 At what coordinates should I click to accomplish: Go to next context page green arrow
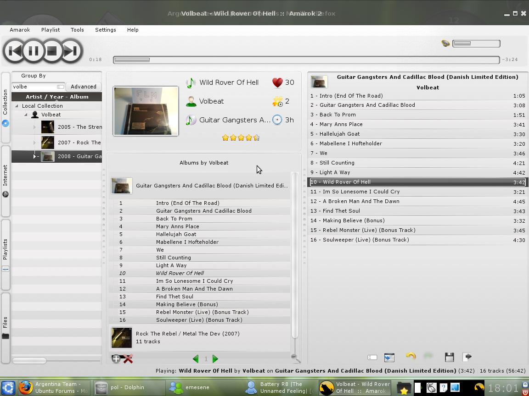pos(215,359)
